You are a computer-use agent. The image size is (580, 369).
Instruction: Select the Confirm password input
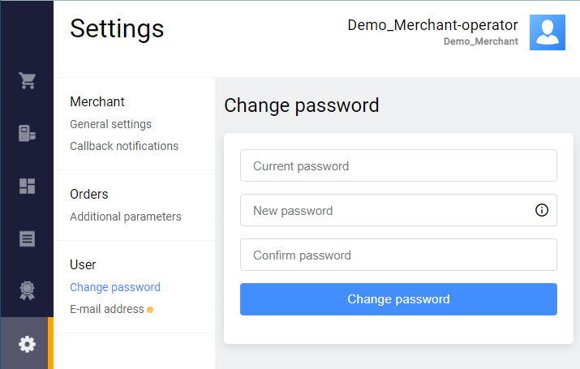397,255
